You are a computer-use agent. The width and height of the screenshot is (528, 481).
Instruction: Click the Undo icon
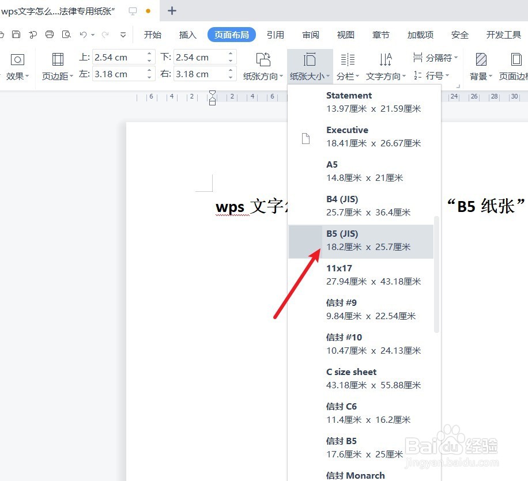[x=84, y=35]
